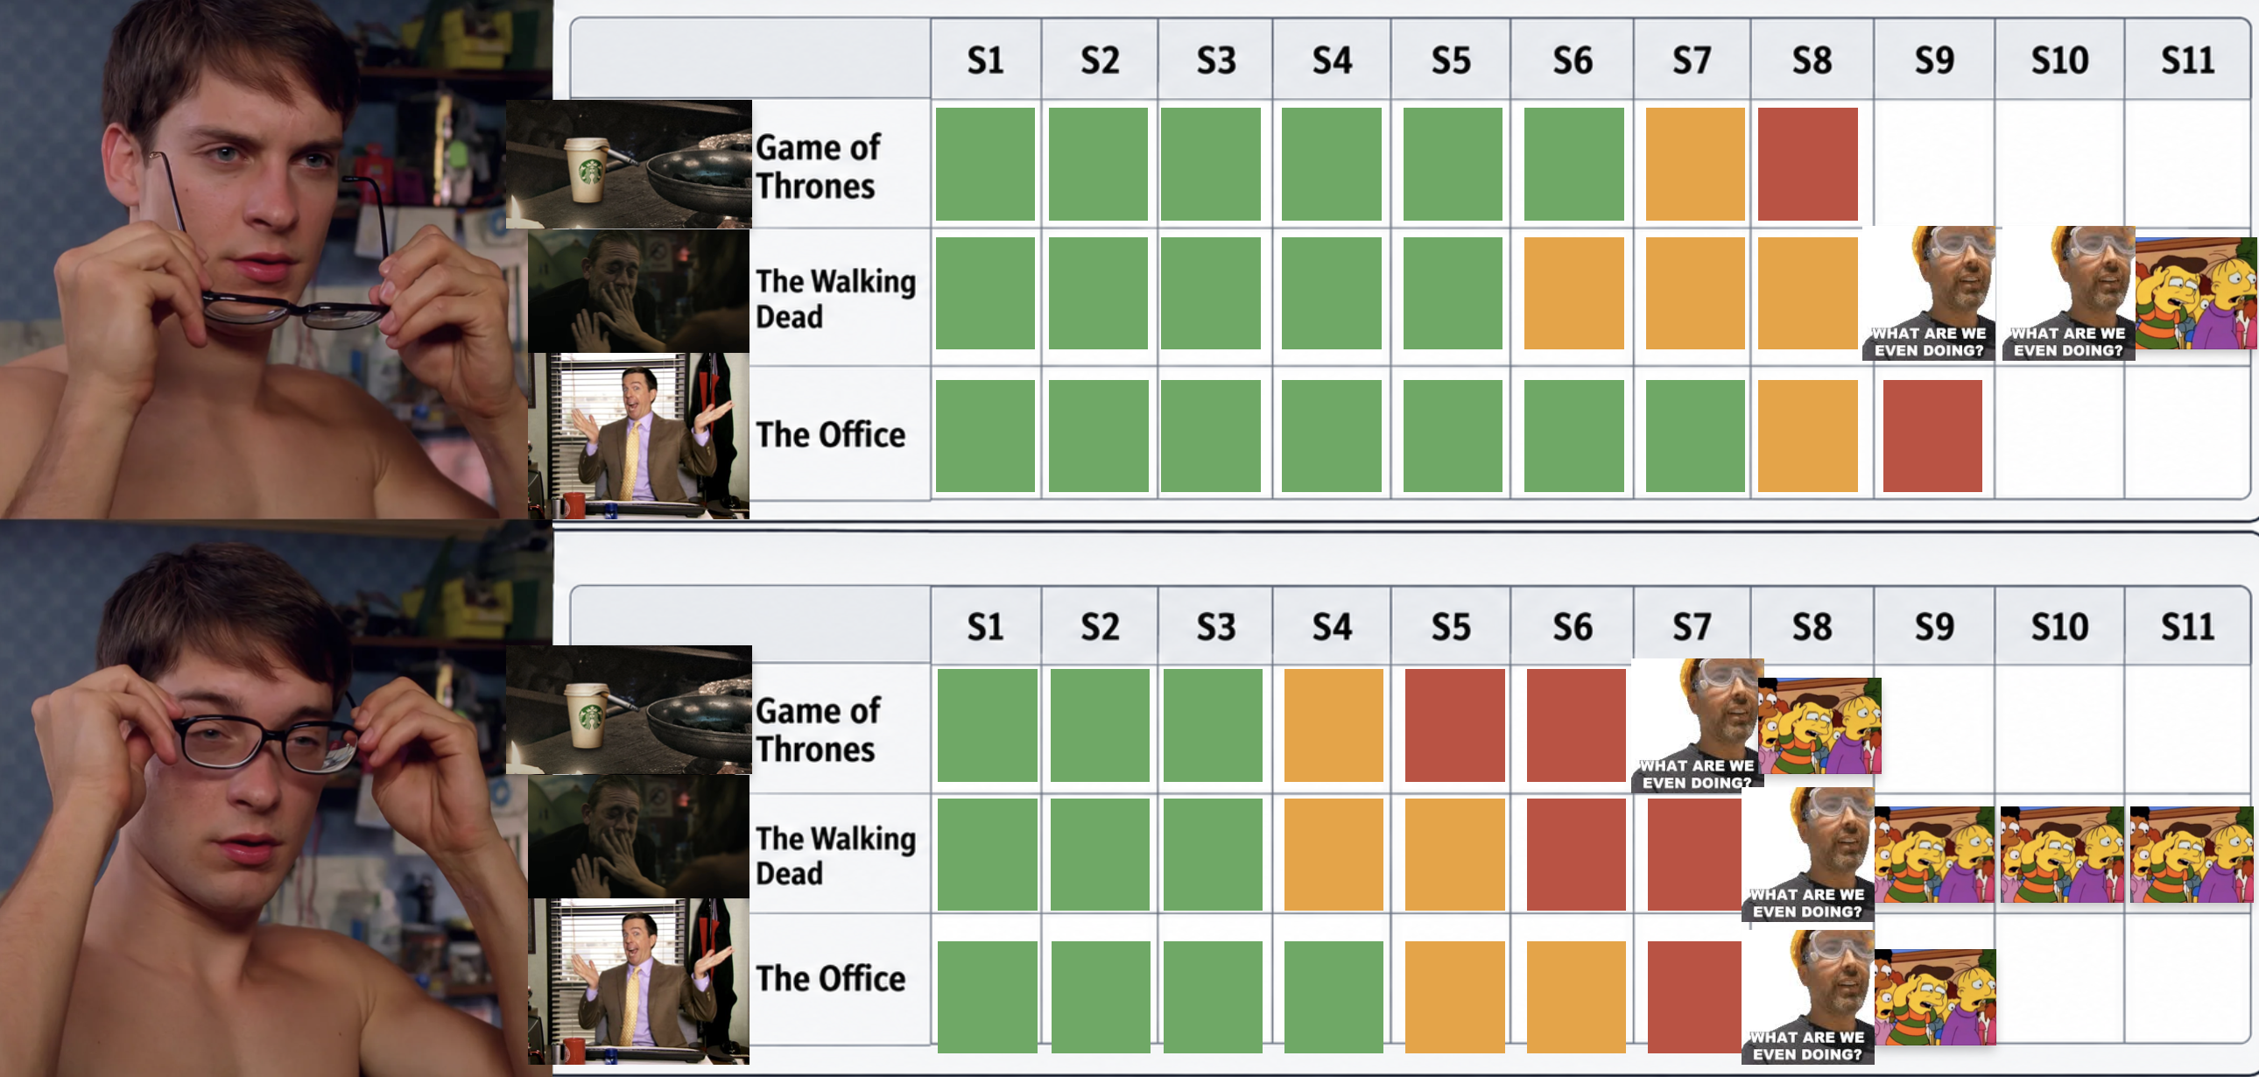Click the S7 'What are we even doing?' image in bottom Game of Thrones row
2259x1077 pixels.
pyautogui.click(x=1697, y=725)
